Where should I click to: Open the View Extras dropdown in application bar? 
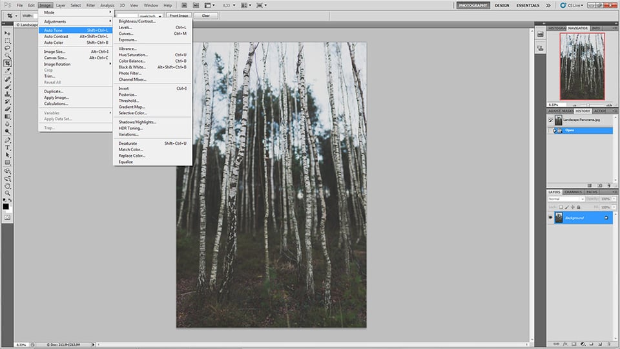(210, 5)
